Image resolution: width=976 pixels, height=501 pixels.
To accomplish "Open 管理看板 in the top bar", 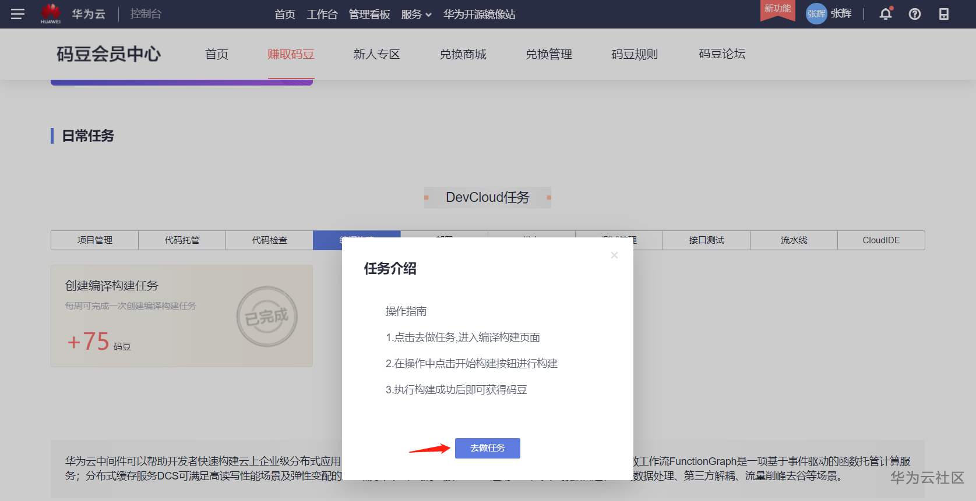I will pos(369,14).
